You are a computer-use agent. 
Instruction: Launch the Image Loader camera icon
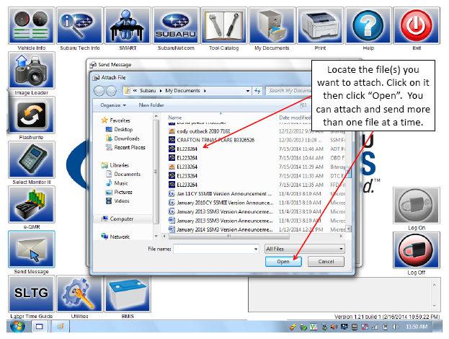click(x=32, y=71)
